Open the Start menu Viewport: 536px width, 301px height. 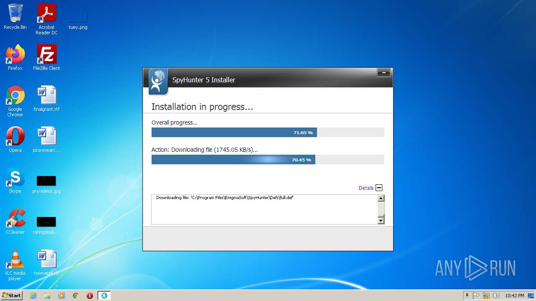(11, 296)
